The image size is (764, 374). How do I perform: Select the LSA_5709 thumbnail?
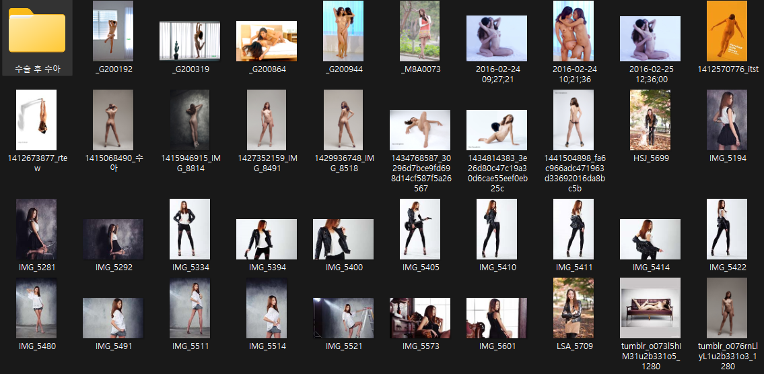tap(574, 308)
